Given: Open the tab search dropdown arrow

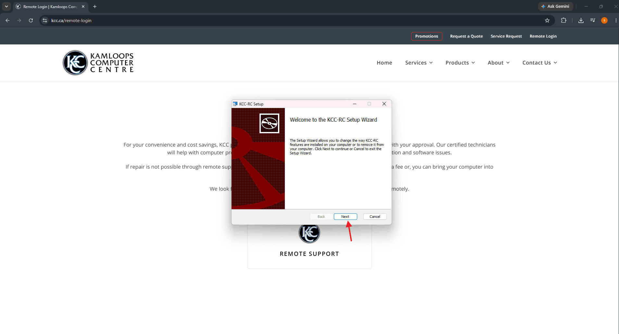Looking at the screenshot, I should tap(6, 6).
